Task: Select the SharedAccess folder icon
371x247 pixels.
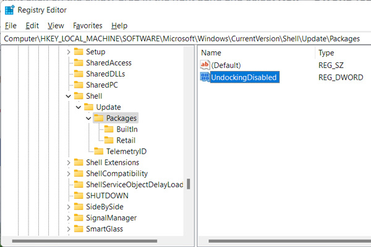Action: [79, 62]
